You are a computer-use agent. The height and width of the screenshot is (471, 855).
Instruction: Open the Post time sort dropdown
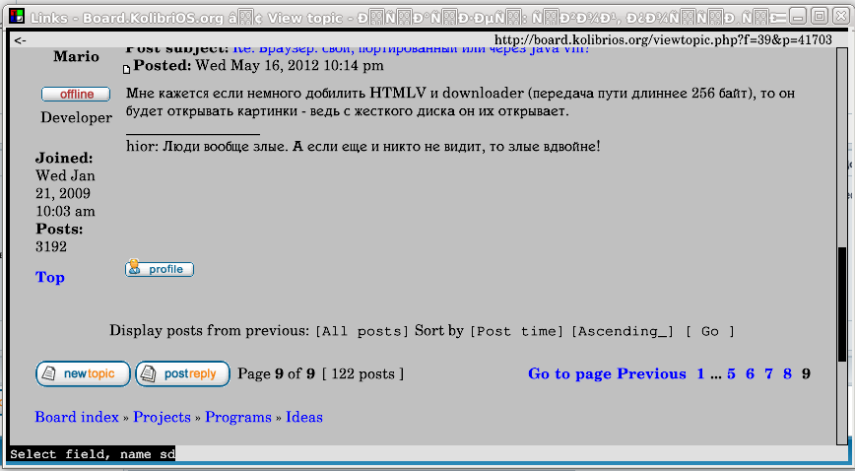(516, 331)
